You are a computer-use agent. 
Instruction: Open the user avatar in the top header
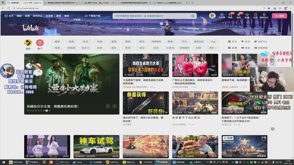212,16
